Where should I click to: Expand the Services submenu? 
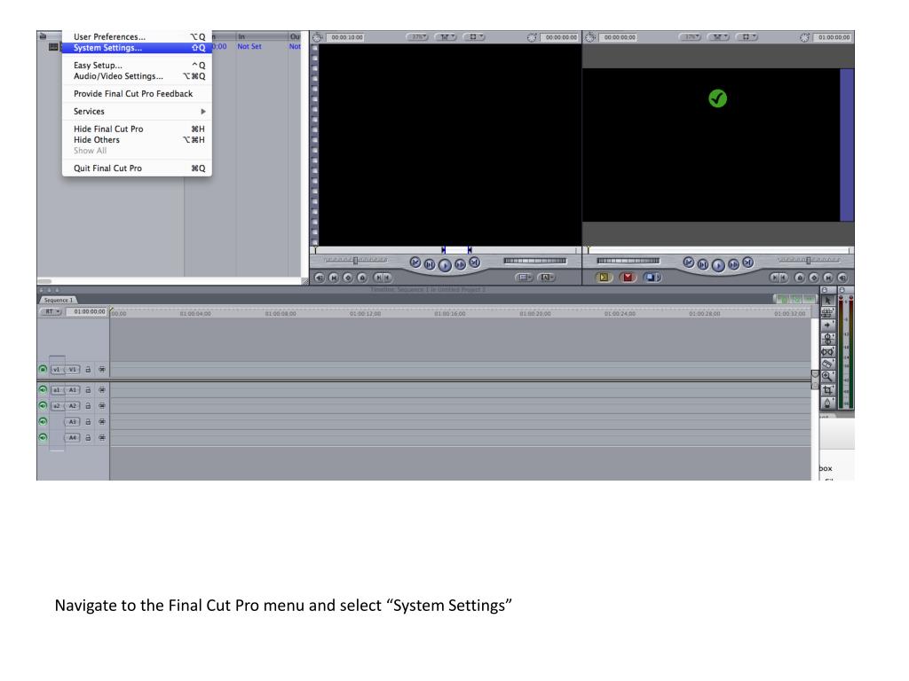click(137, 111)
